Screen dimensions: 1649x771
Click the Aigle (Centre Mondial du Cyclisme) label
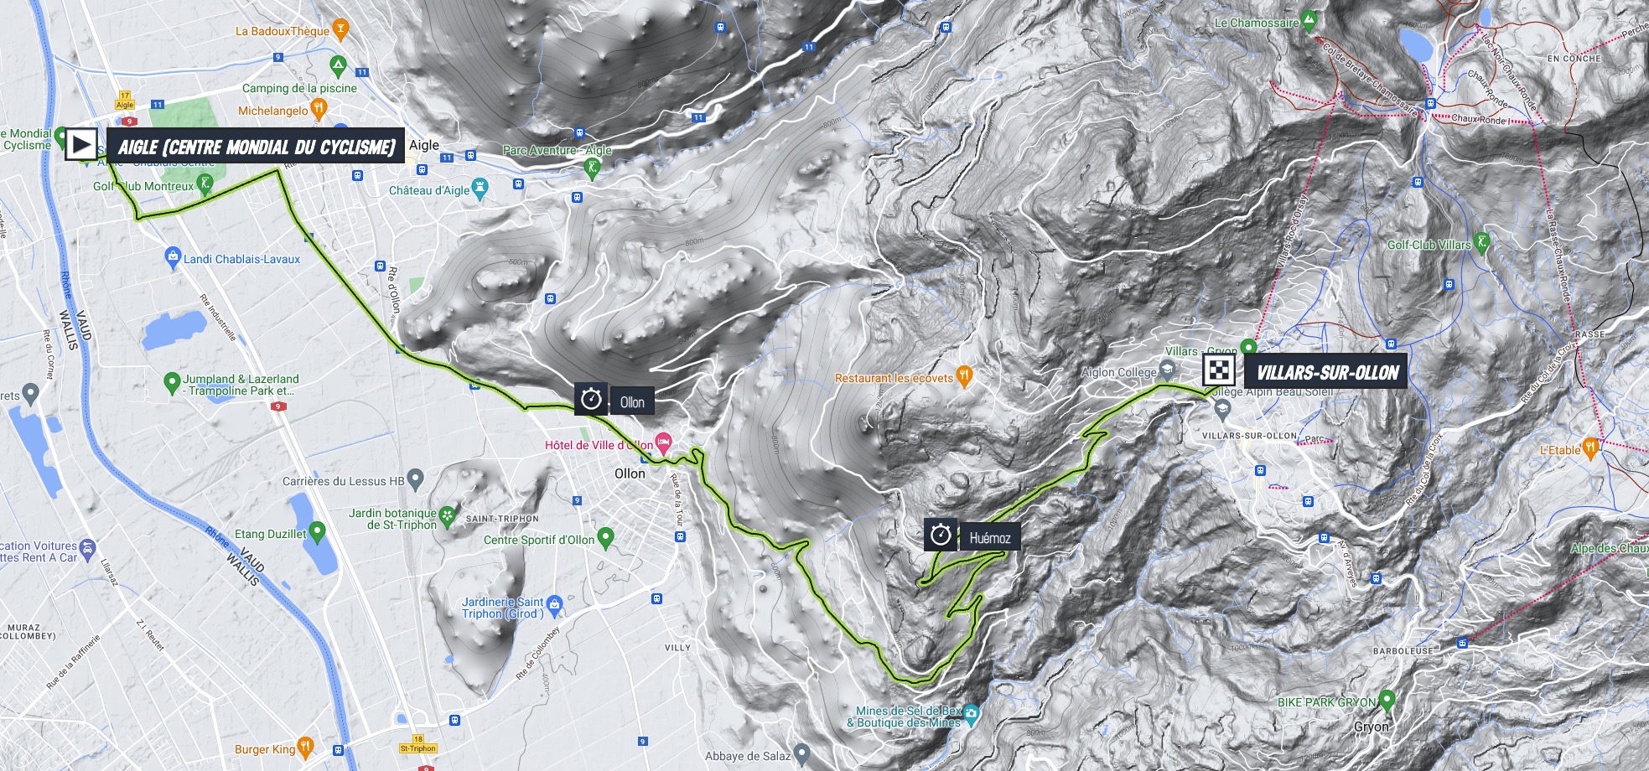pos(257,147)
